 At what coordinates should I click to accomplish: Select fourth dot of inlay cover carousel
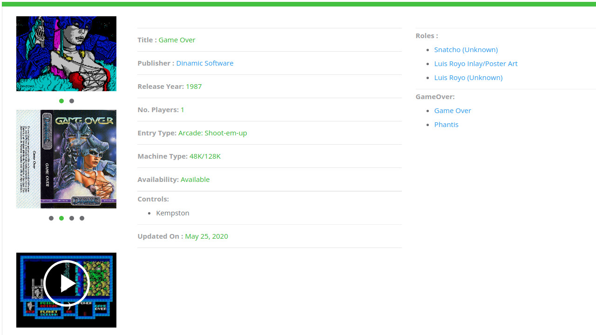82,218
